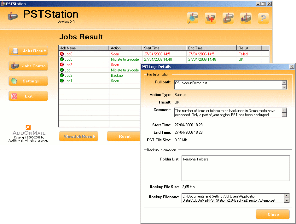This screenshot has height=224, width=296.
Task: Click the Scan action cell in the Job6 row
Action: (115, 54)
